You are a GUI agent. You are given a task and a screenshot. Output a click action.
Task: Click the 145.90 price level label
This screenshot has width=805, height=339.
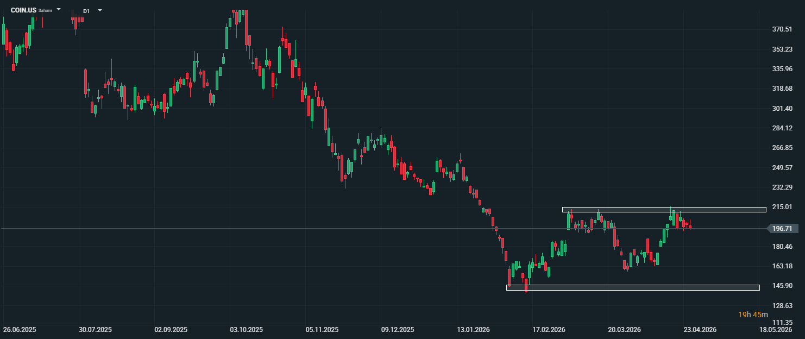(782, 286)
